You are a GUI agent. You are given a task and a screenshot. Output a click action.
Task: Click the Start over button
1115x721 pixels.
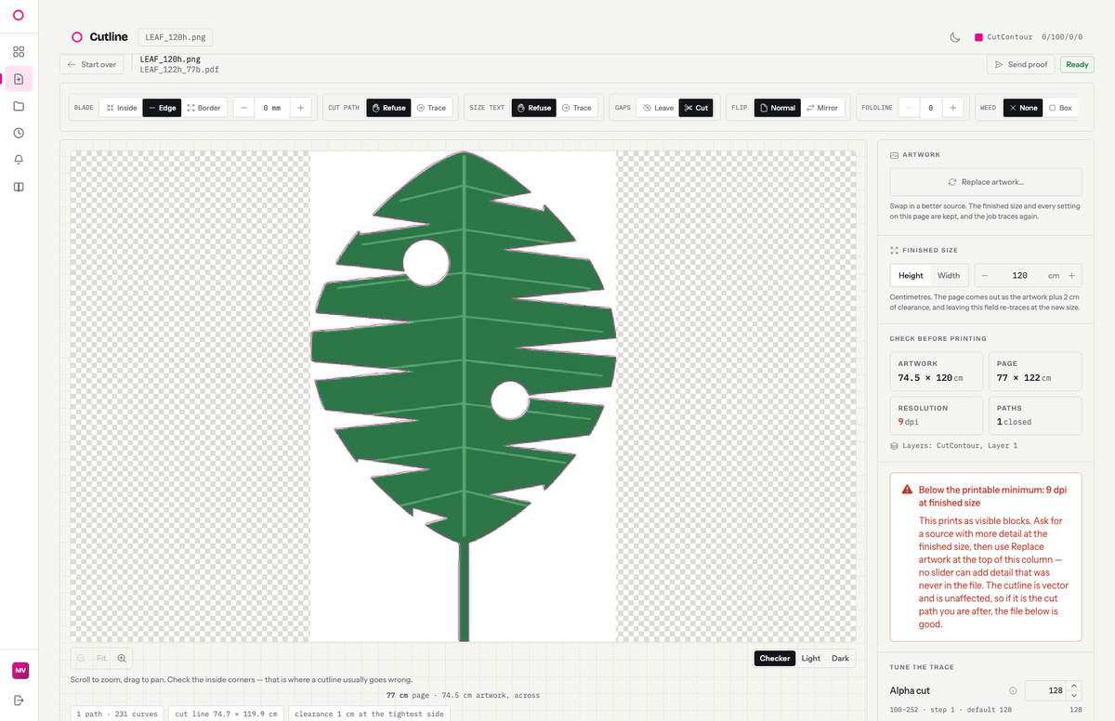[x=92, y=64]
